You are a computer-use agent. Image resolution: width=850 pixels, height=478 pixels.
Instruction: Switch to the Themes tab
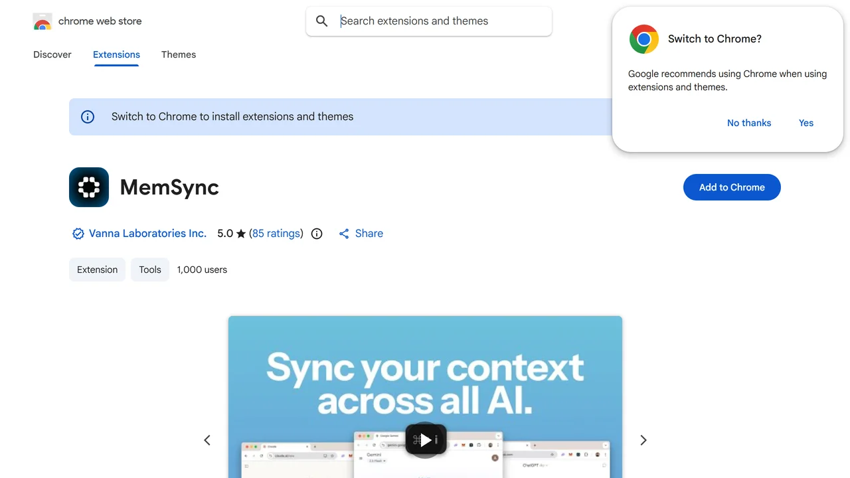179,54
